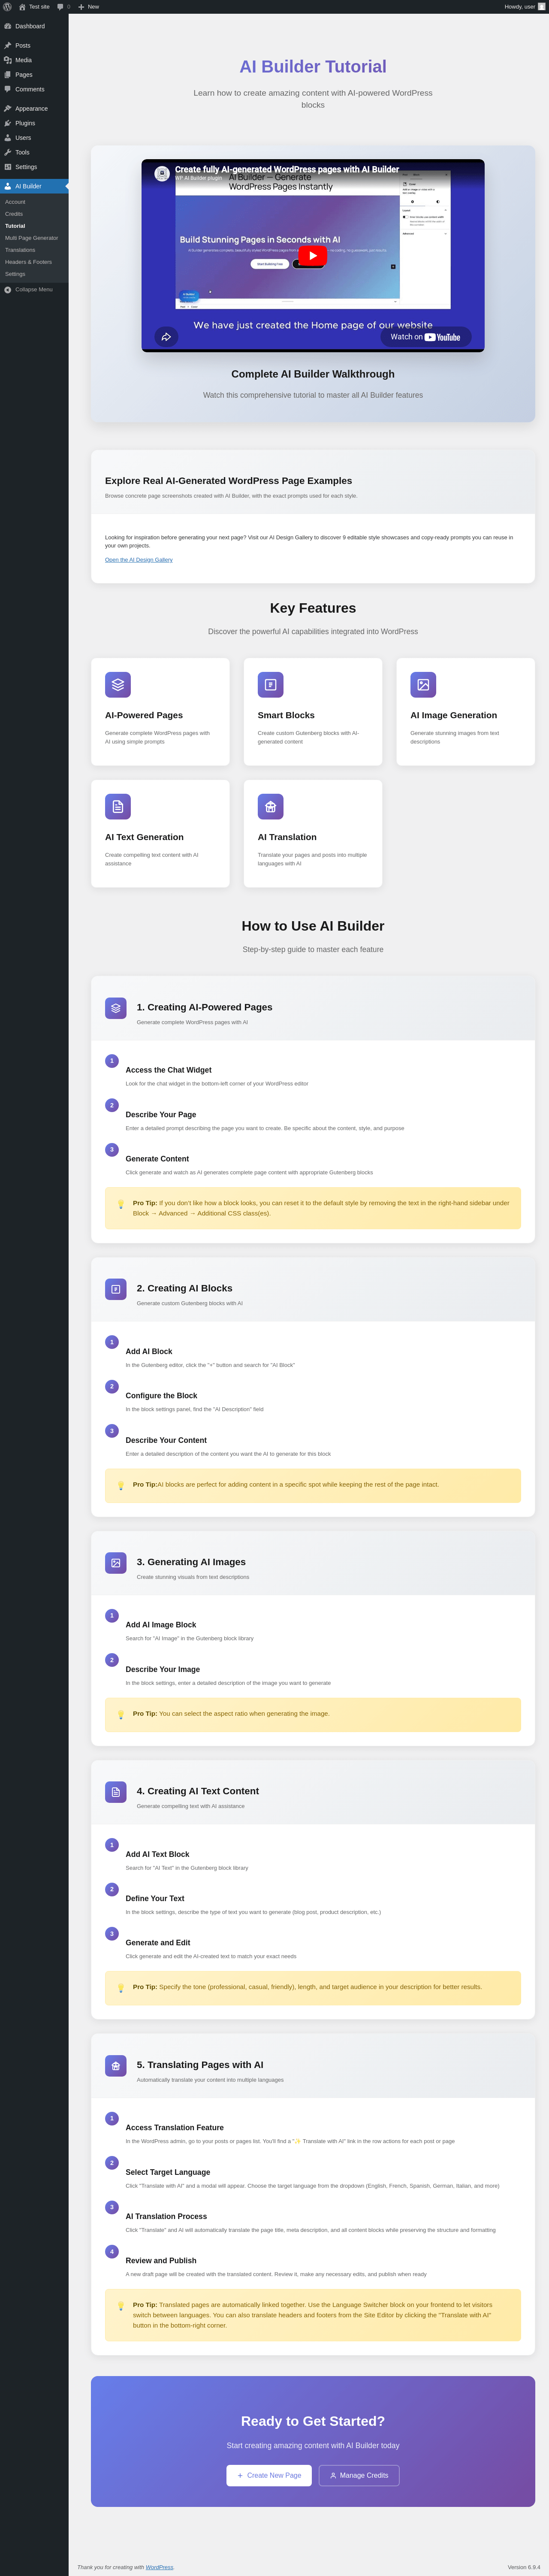Click the WordPress logo in the admin bar

(x=7, y=7)
